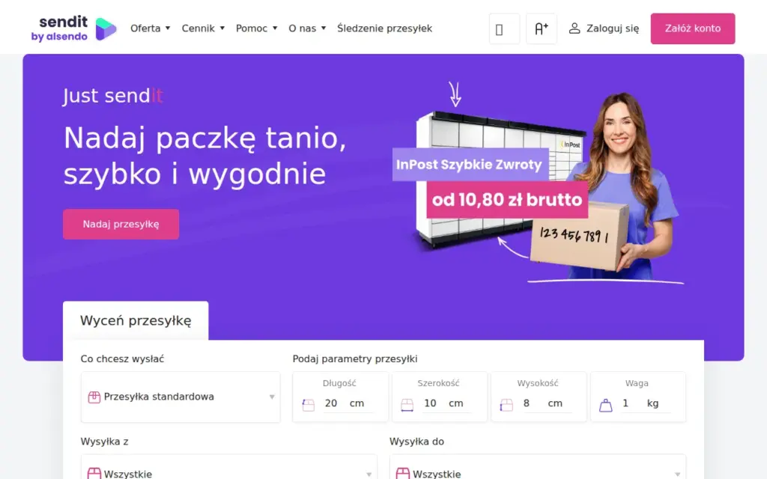Open the Wysyłka do Wszystkie dropdown
Viewport: 767px width, 479px height.
(538, 468)
